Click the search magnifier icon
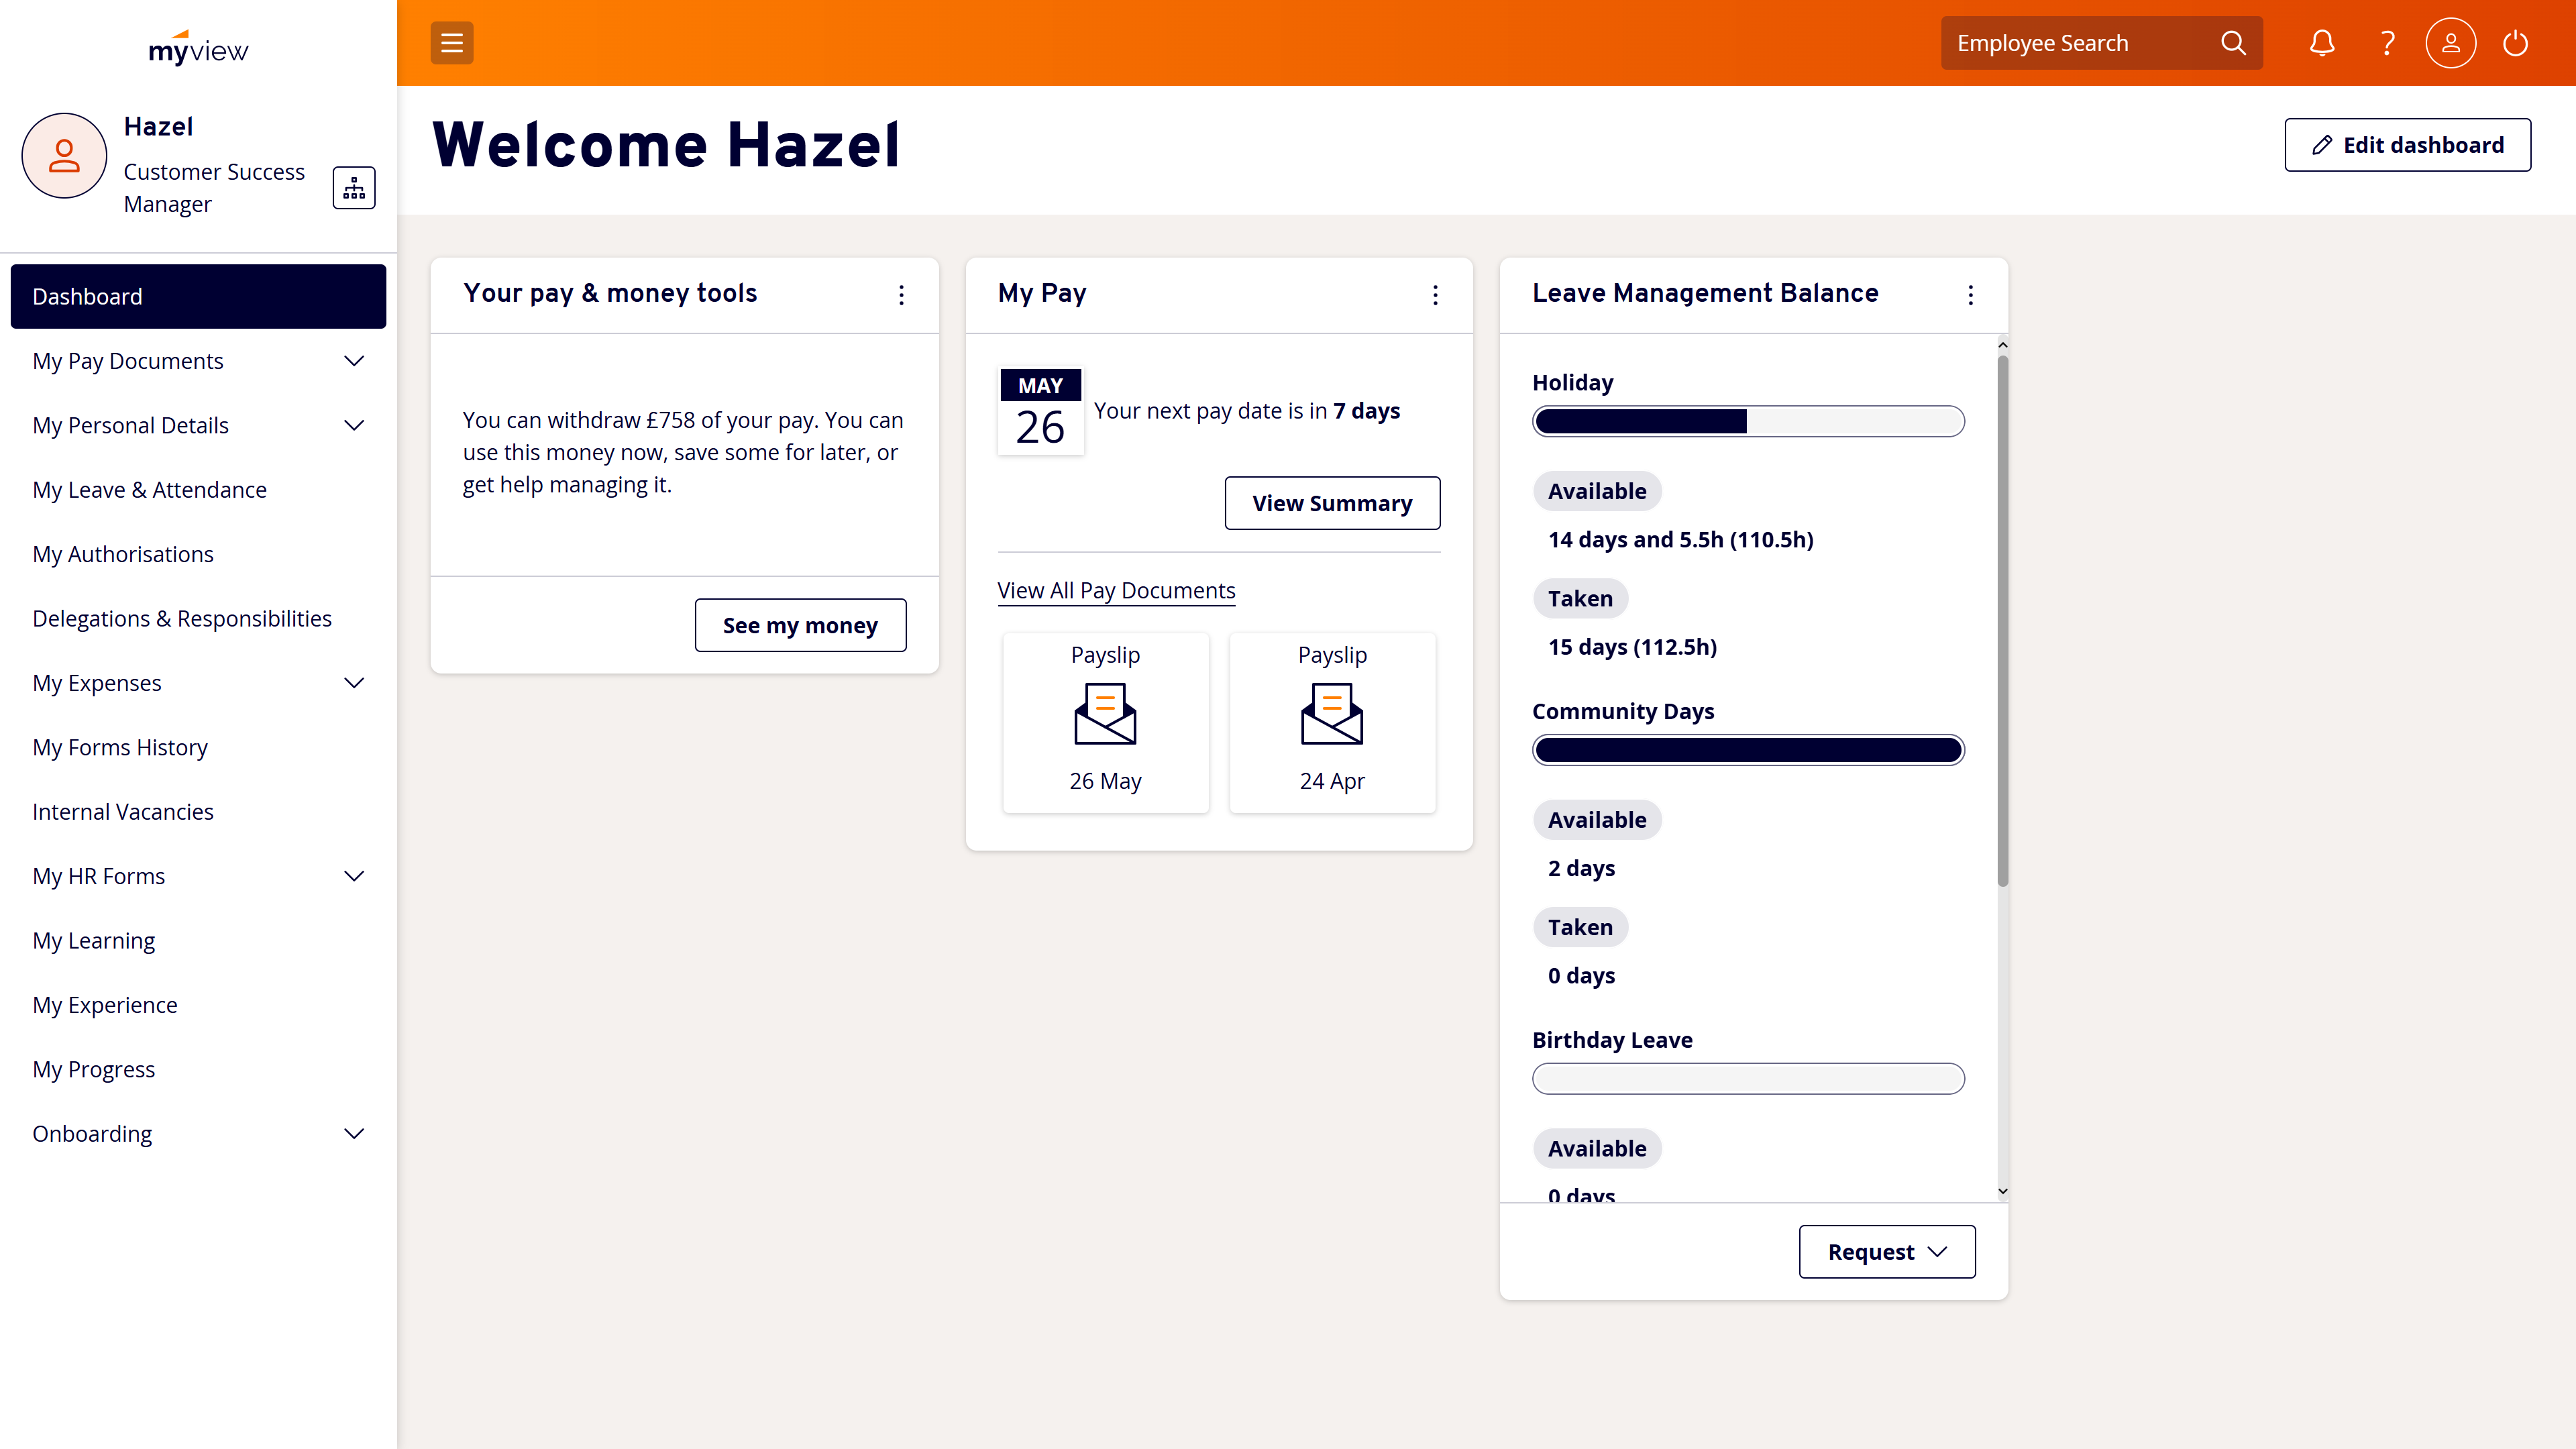Screen dimensions: 2576x1449 (2233, 43)
